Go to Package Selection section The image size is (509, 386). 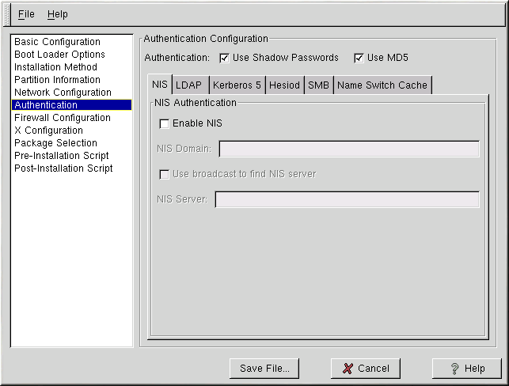(55, 143)
